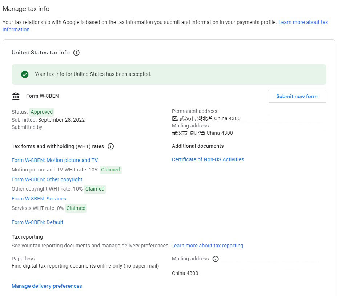
Task: Click Claimed badge for Other copyright rate
Action: click(x=95, y=189)
